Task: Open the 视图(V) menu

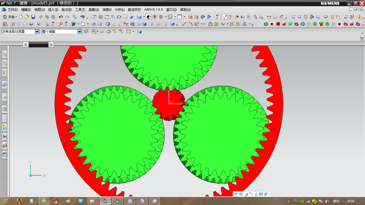Action: [40, 10]
